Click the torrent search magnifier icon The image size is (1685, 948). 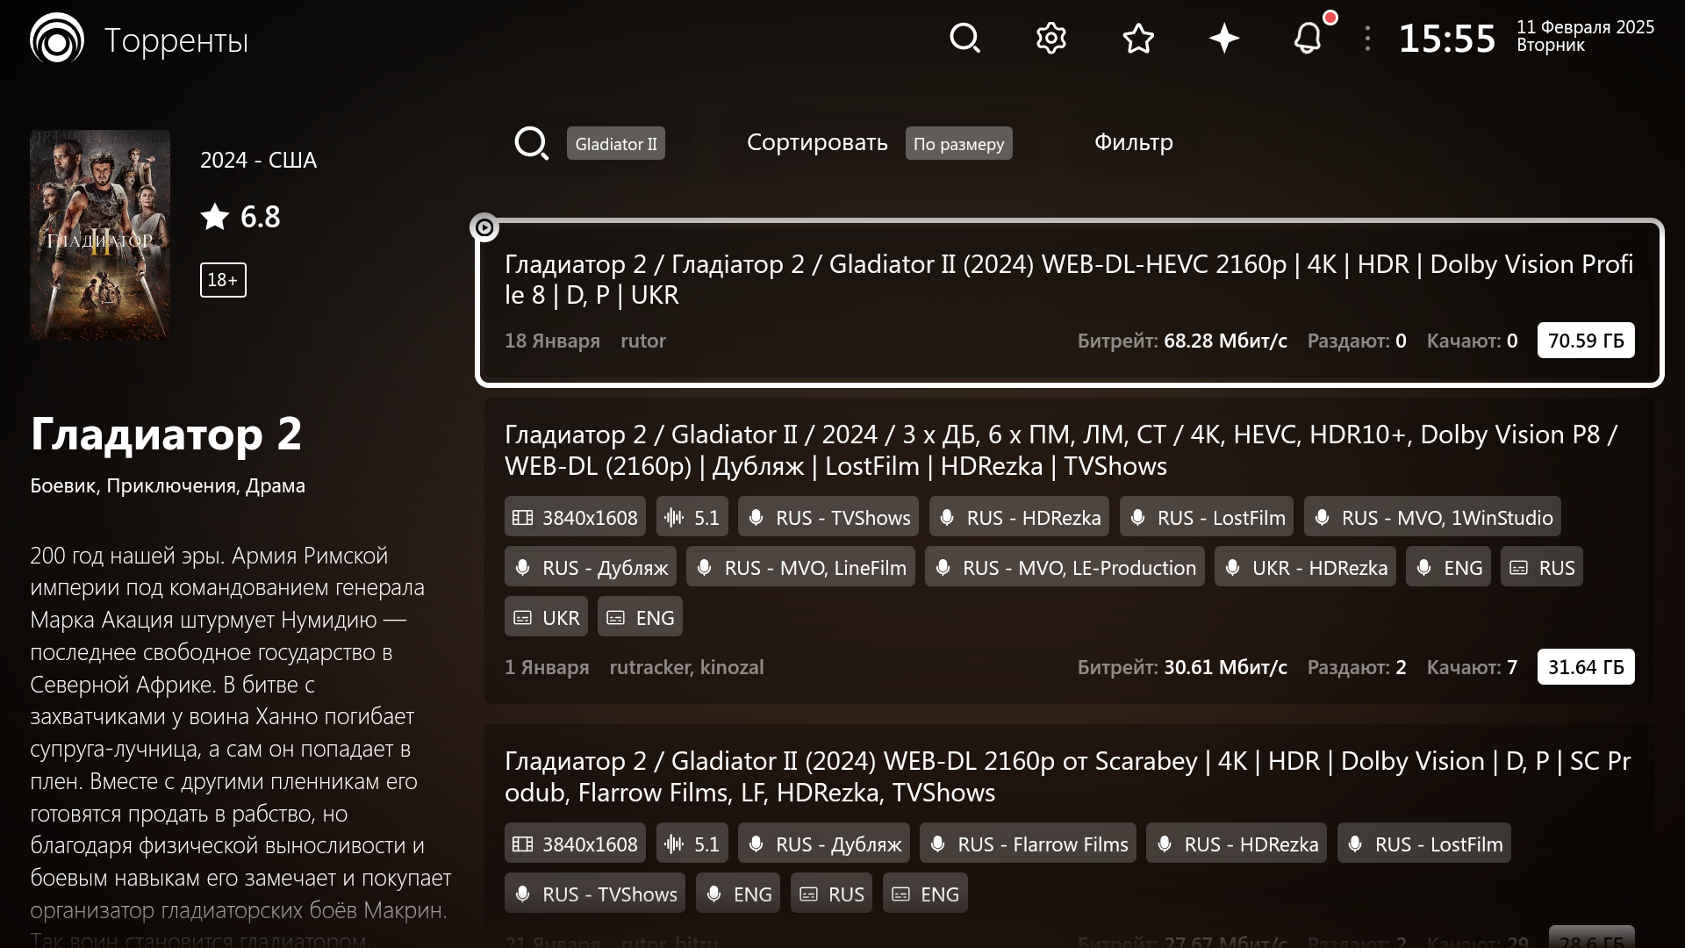point(531,143)
